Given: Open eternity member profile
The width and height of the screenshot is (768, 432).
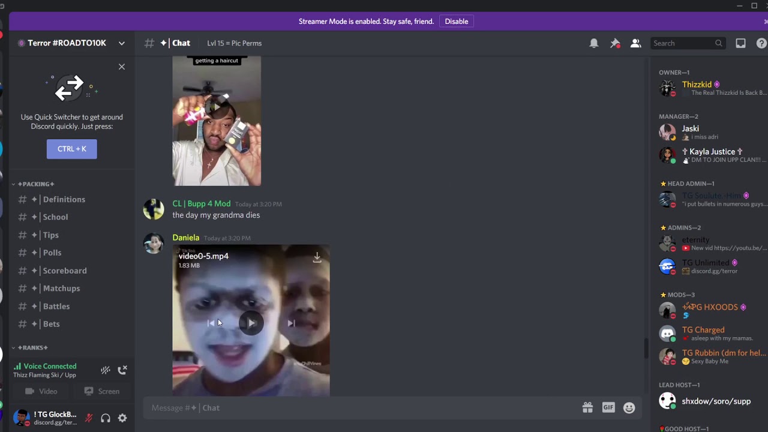Looking at the screenshot, I should (712, 244).
